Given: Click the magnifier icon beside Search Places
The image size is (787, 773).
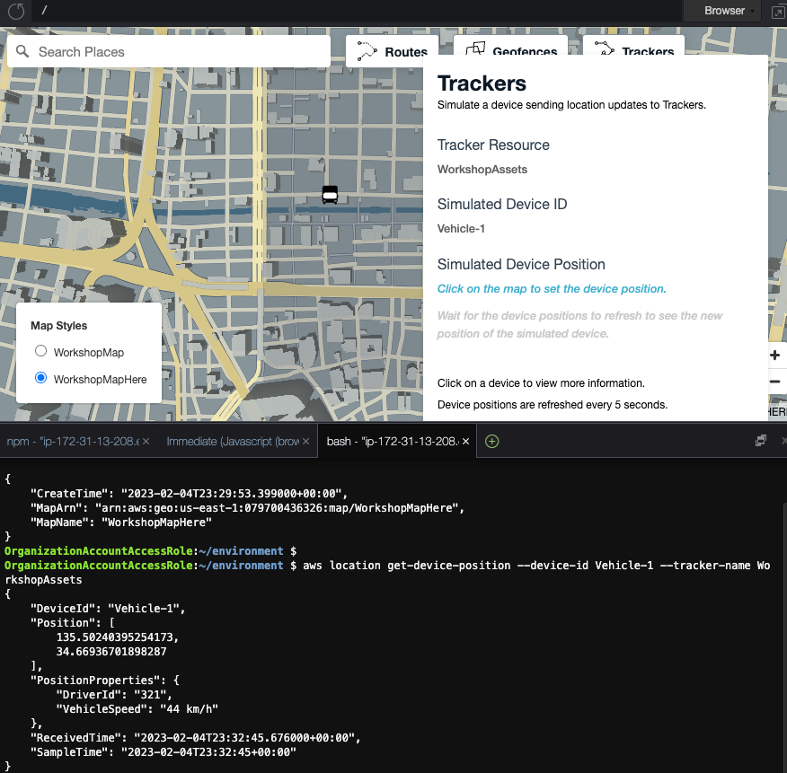Looking at the screenshot, I should pos(22,51).
